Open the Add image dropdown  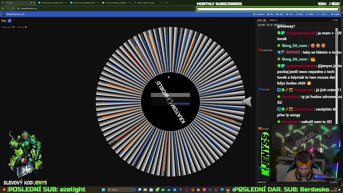point(279,25)
